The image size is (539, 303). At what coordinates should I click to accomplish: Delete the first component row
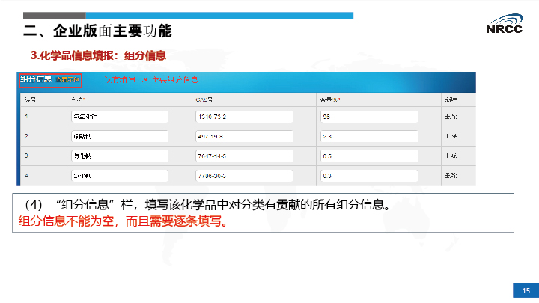(x=451, y=117)
